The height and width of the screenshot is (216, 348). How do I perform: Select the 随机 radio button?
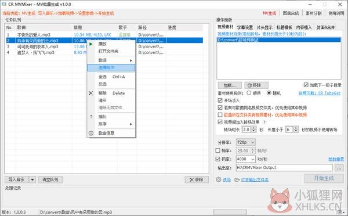269,93
